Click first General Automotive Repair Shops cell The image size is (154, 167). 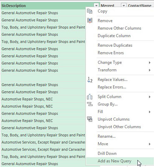pyautogui.click(x=43, y=13)
